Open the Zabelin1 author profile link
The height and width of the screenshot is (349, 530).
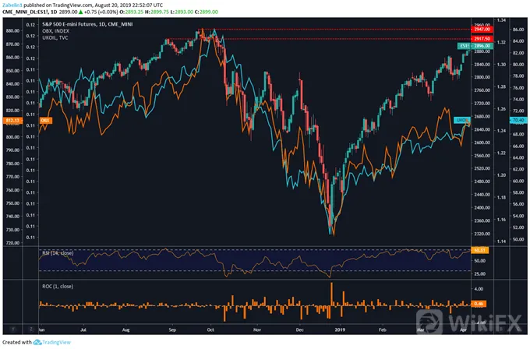coord(11,5)
